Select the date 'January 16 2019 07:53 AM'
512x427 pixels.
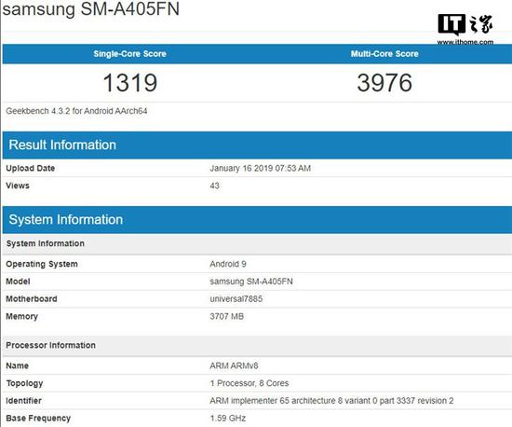261,168
